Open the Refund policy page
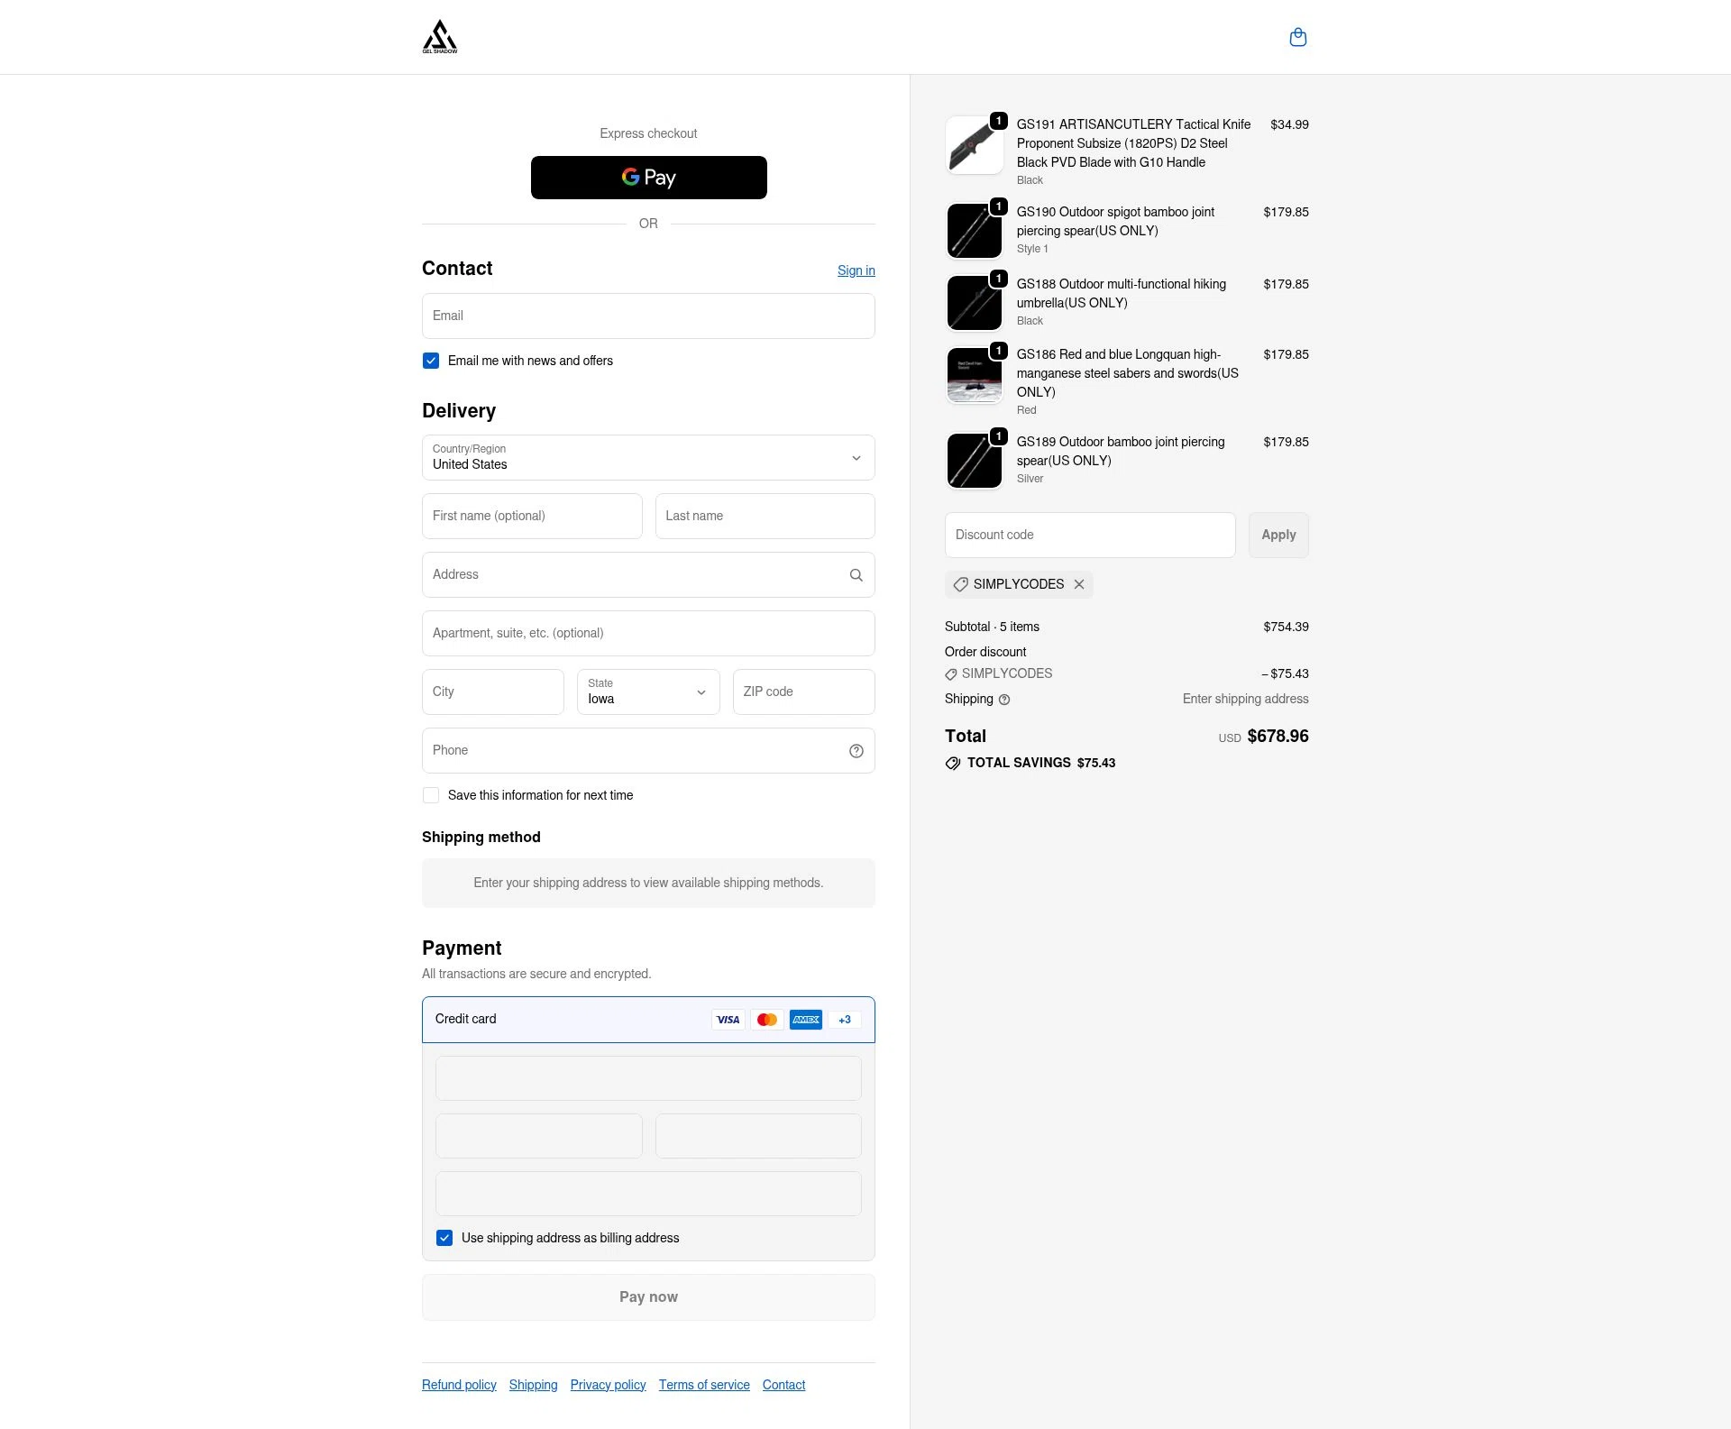The image size is (1731, 1429). pyautogui.click(x=458, y=1385)
